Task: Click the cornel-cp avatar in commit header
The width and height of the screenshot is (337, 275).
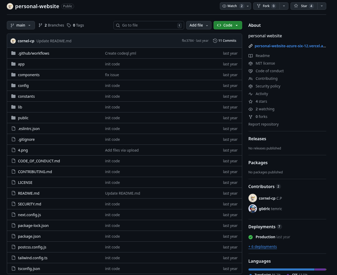Action: click(13, 41)
